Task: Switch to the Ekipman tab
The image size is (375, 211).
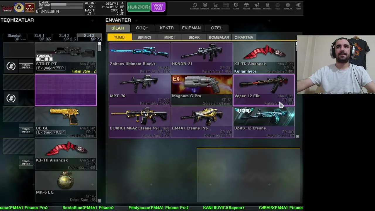Action: 191,28
